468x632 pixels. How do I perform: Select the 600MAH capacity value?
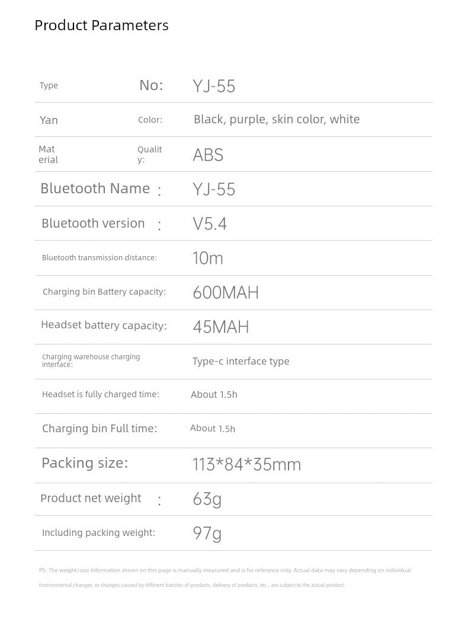[x=226, y=293]
